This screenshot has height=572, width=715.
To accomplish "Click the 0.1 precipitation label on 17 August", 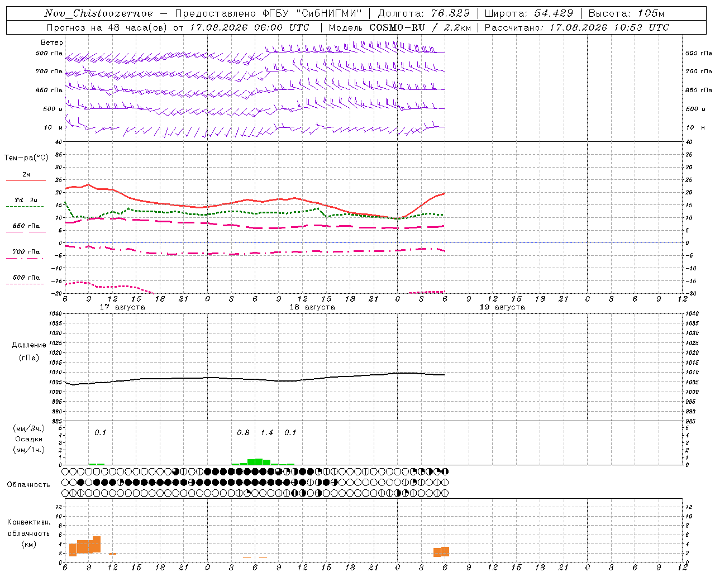I will pos(100,433).
